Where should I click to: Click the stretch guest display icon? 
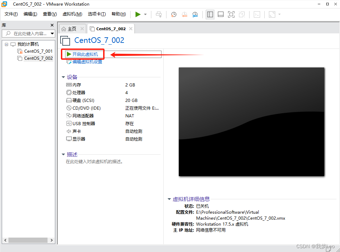pyautogui.click(x=272, y=14)
